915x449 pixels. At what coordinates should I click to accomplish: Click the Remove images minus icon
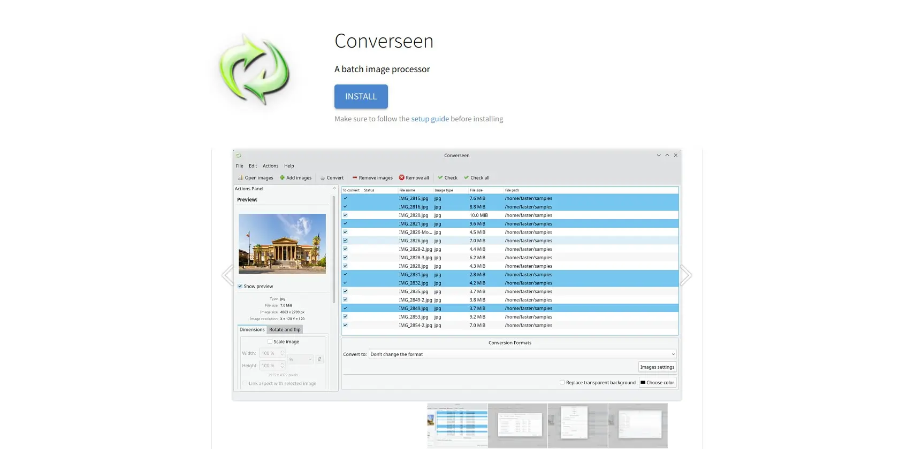[355, 178]
